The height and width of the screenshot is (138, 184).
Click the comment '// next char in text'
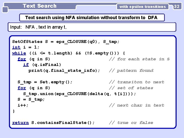[136, 105]
